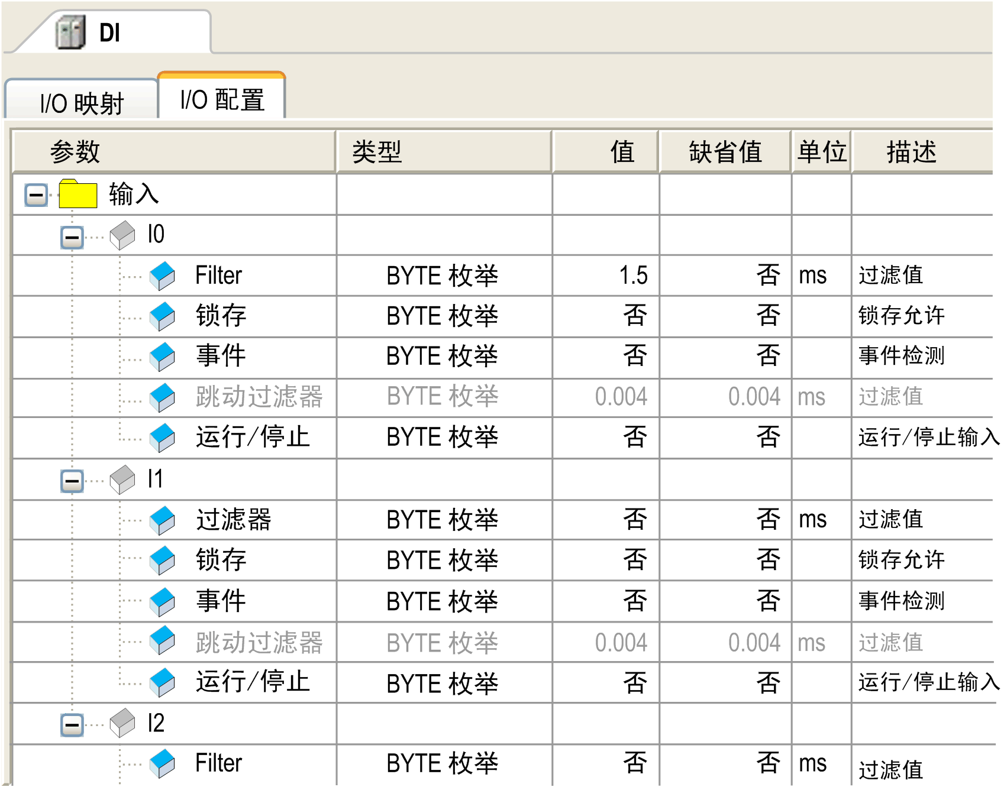The image size is (1004, 787).
Task: Click the gray cube icon beside I1
Action: pos(122,479)
